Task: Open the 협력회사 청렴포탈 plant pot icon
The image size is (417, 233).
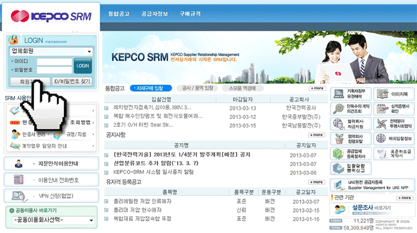Action: coord(339,138)
